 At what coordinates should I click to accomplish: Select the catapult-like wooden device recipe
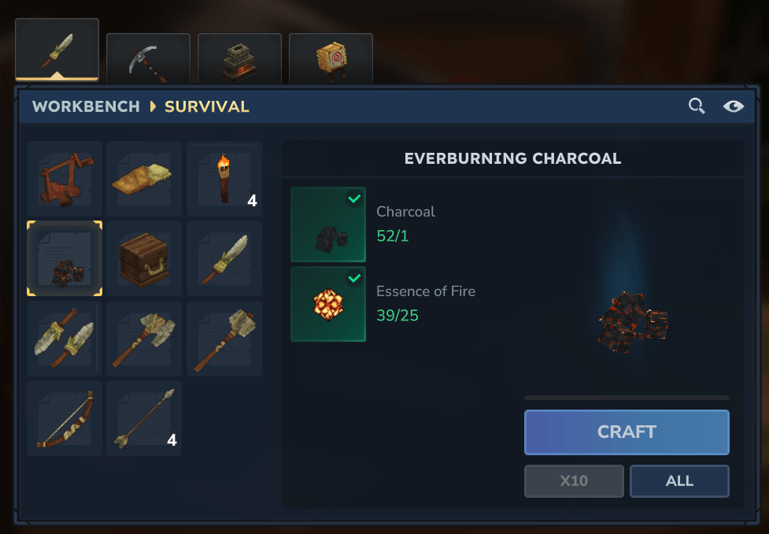click(65, 179)
